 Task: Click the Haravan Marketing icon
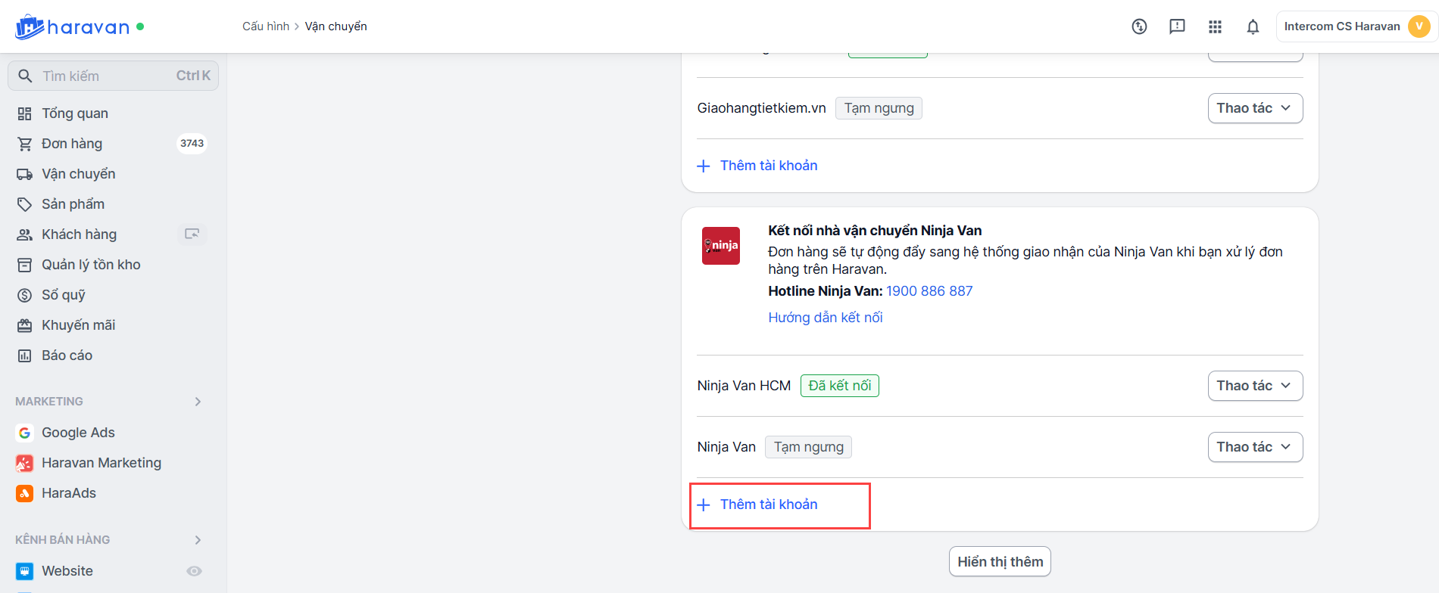click(x=25, y=463)
